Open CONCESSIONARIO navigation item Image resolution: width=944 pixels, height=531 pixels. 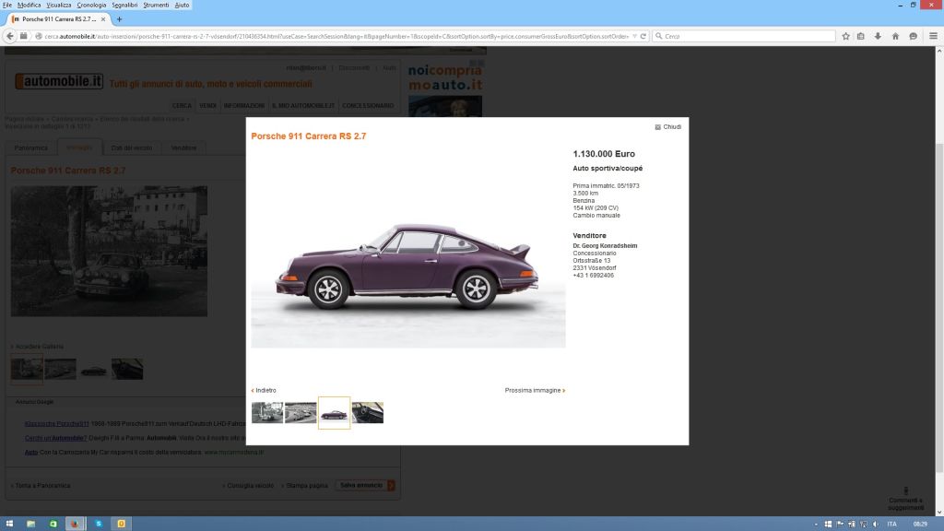click(368, 106)
